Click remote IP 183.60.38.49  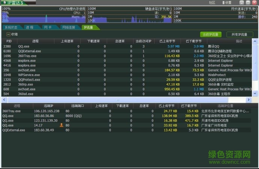coord(44,130)
